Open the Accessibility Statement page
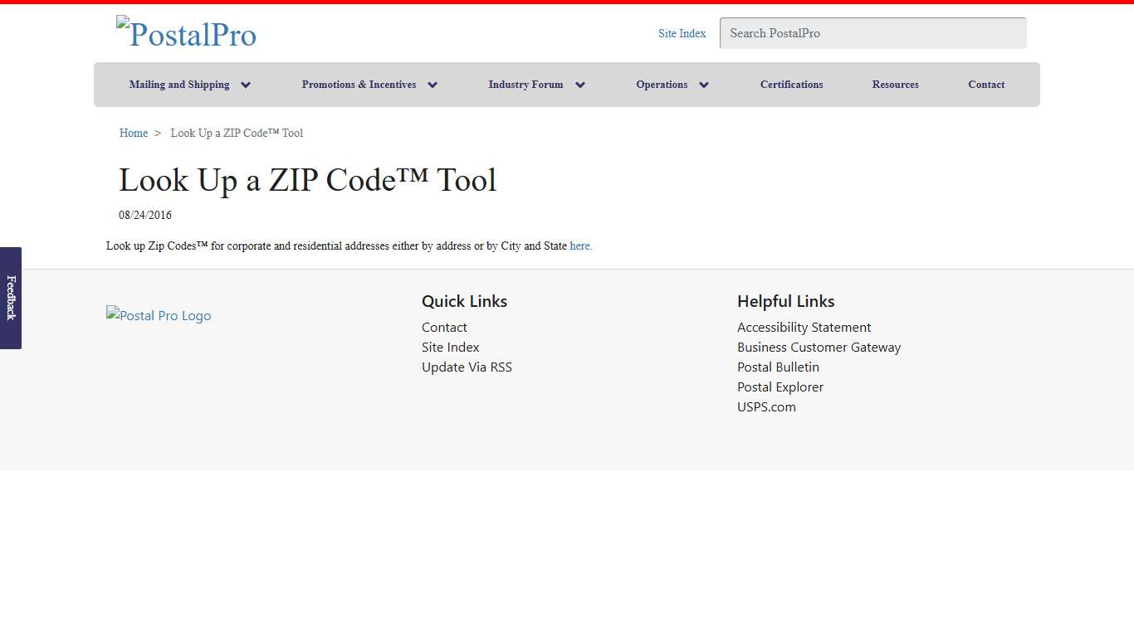The image size is (1134, 637). (x=804, y=327)
